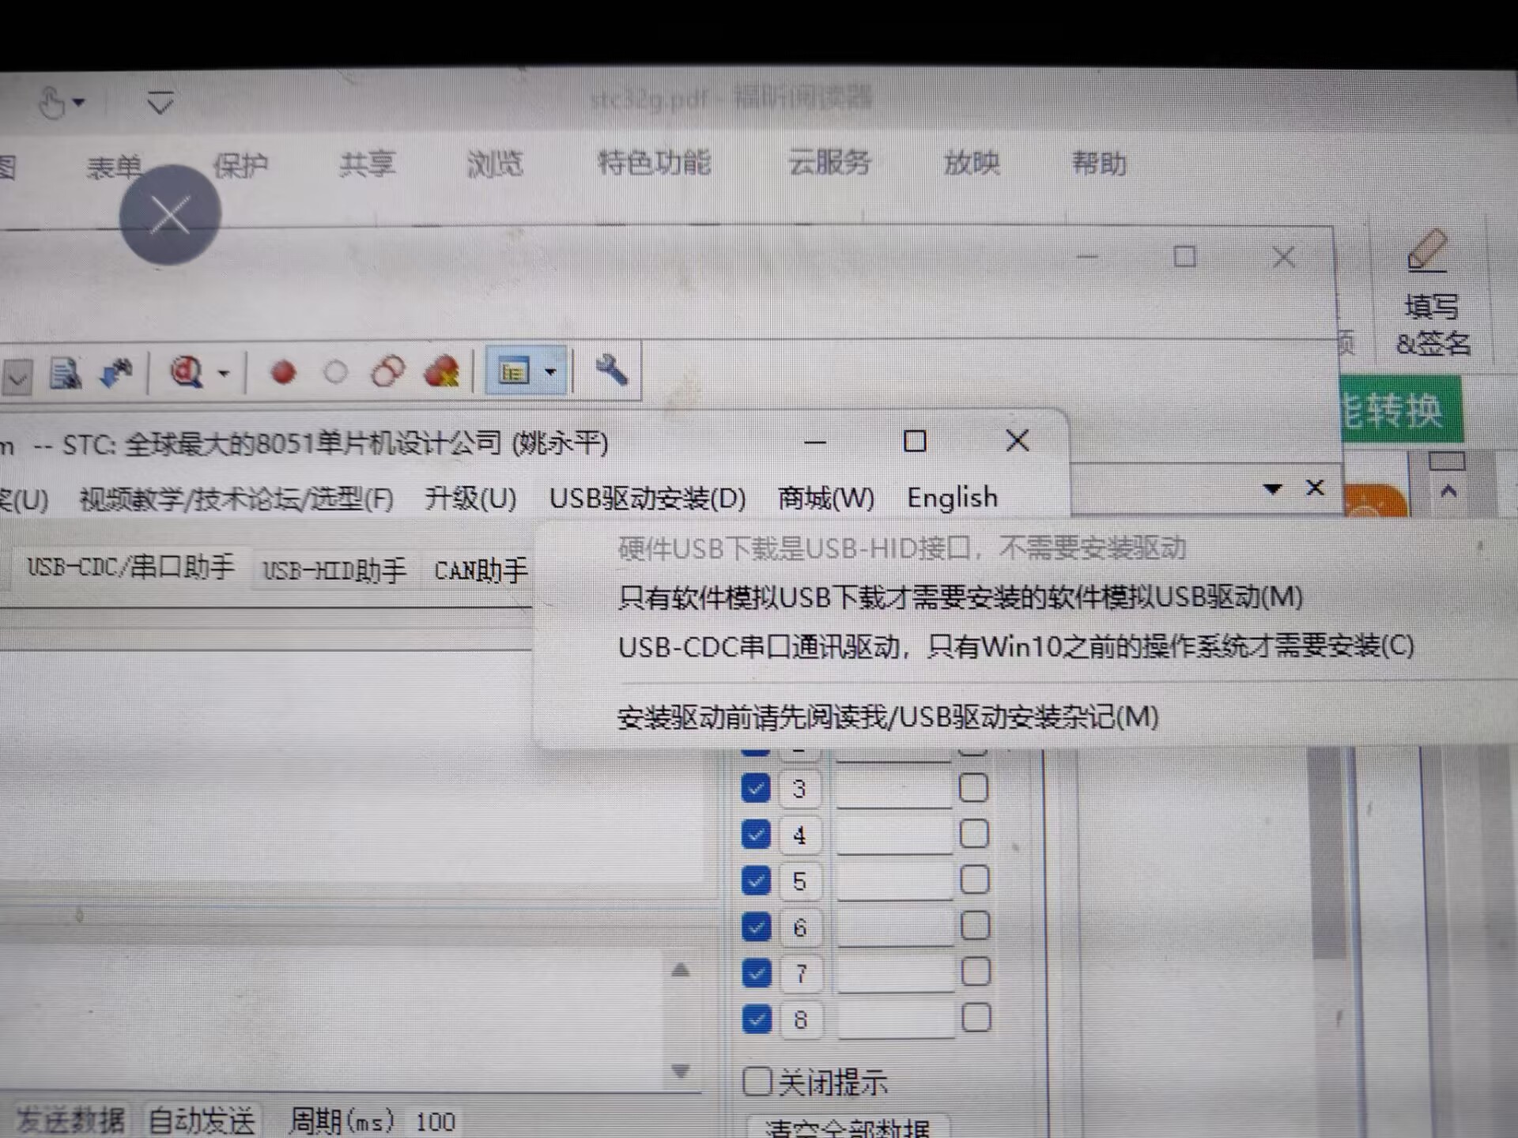Open the 共享 ribbon tab in PDF reader
Image resolution: width=1518 pixels, height=1138 pixels.
pyautogui.click(x=368, y=164)
